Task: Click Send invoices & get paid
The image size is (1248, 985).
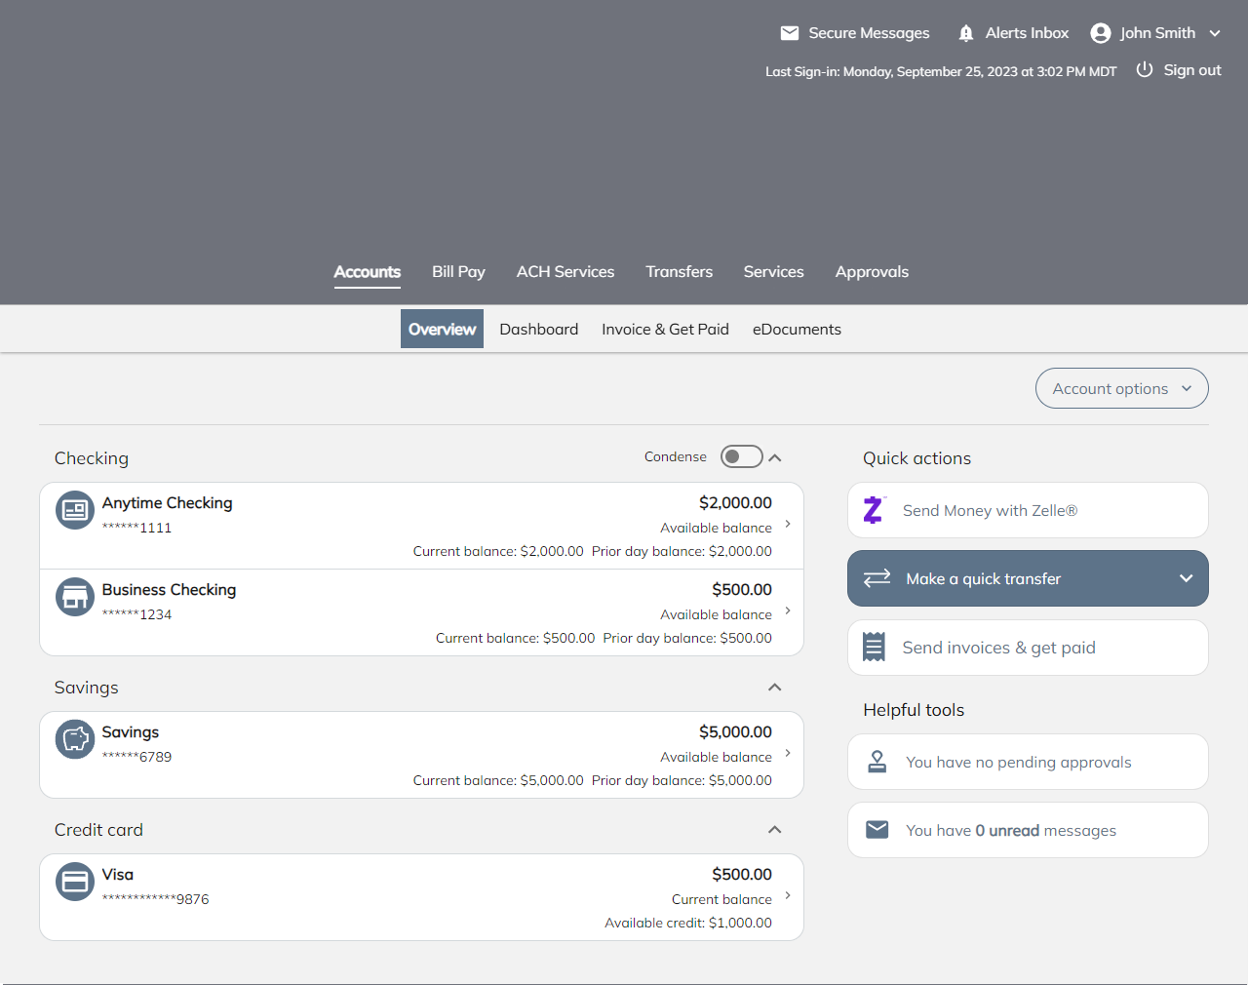Action: point(1028,648)
